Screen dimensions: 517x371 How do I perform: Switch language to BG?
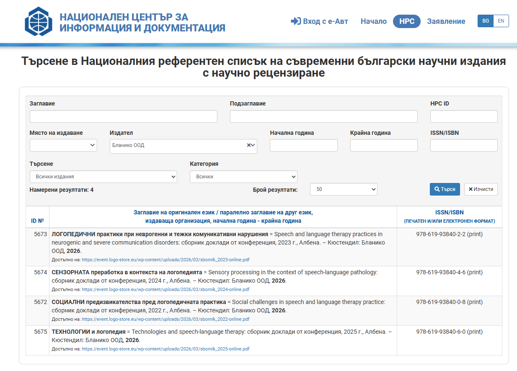[486, 21]
